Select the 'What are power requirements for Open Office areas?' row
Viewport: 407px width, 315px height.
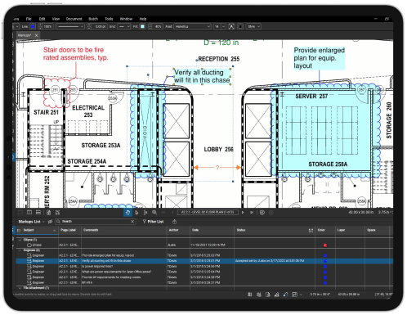click(204, 272)
